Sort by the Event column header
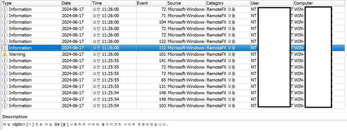Image resolution: width=347 pixels, height=132 pixels. pyautogui.click(x=151, y=3)
